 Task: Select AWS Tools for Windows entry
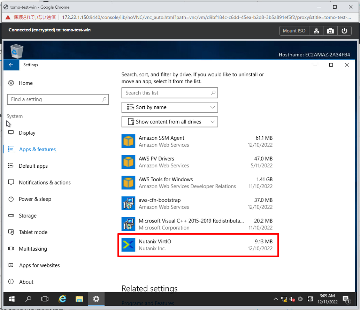[x=197, y=183]
